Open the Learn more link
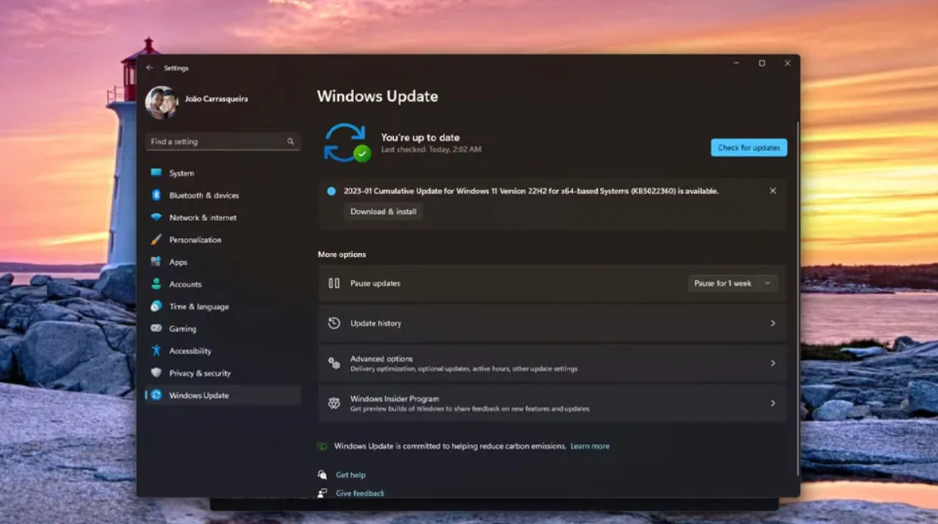This screenshot has width=938, height=524. (x=589, y=446)
